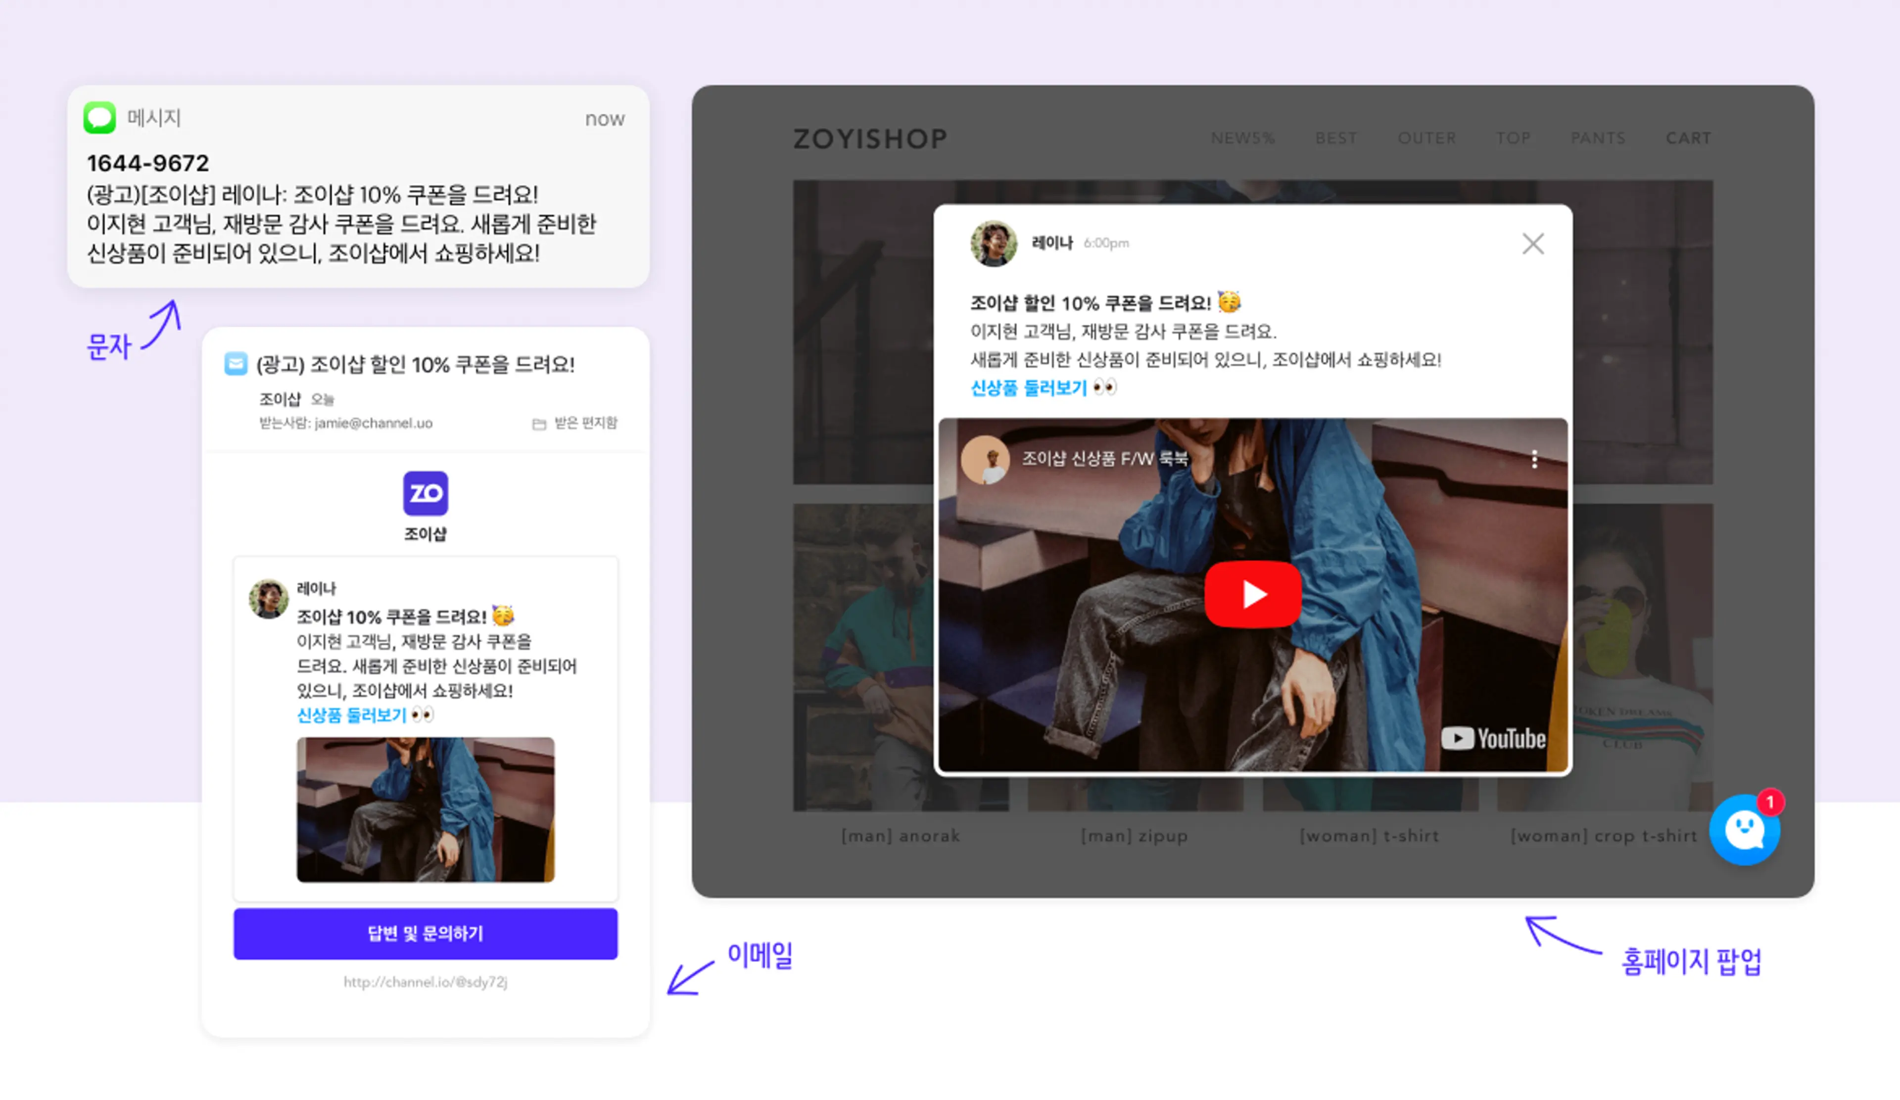This screenshot has width=1900, height=1100.
Task: Click the email's lookbook image thumbnail
Action: click(425, 809)
